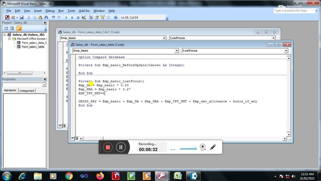
Task: Toggle Design Mode icon
Action: tap(84, 17)
